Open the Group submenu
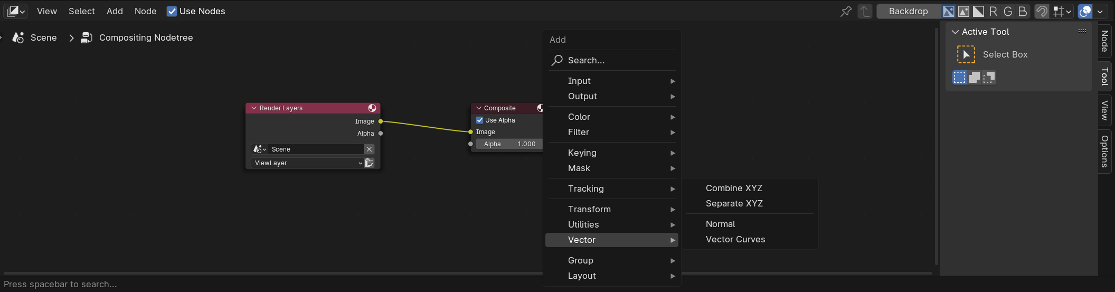This screenshot has width=1115, height=292. click(x=612, y=260)
